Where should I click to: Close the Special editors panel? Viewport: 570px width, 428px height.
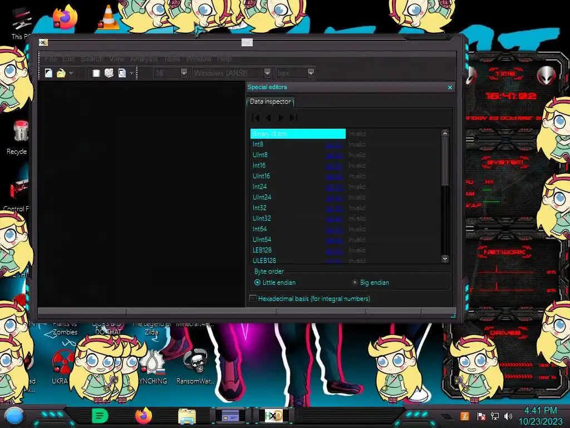tap(450, 87)
